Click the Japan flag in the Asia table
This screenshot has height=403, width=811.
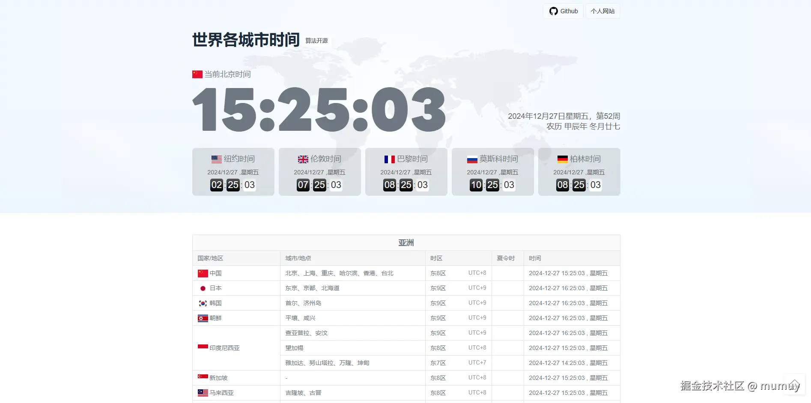[203, 288]
